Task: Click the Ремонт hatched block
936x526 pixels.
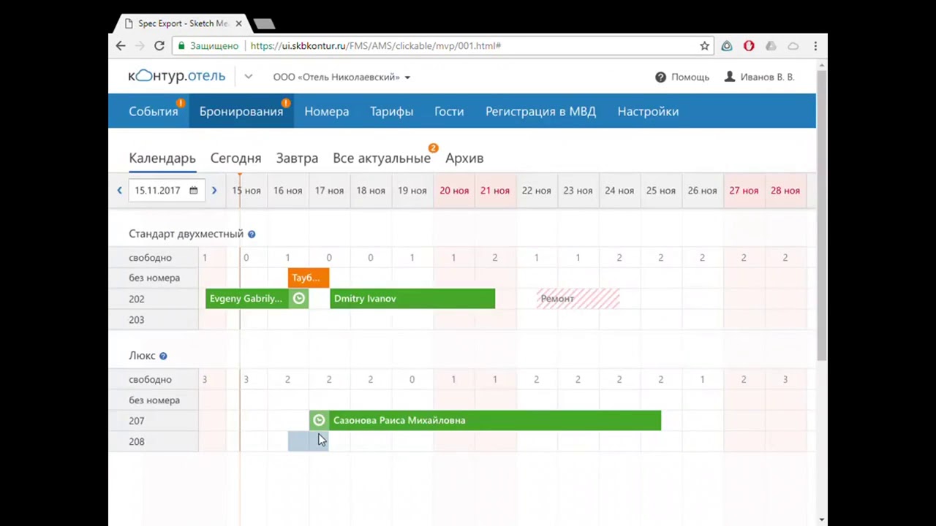Action: point(578,298)
